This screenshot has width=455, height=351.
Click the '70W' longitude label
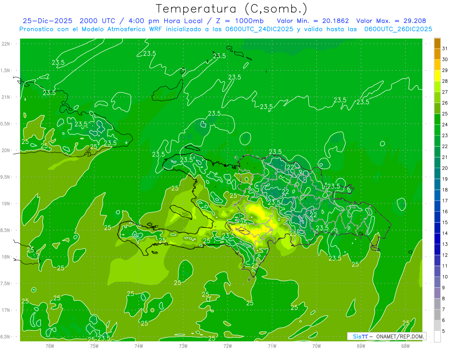[317, 346]
